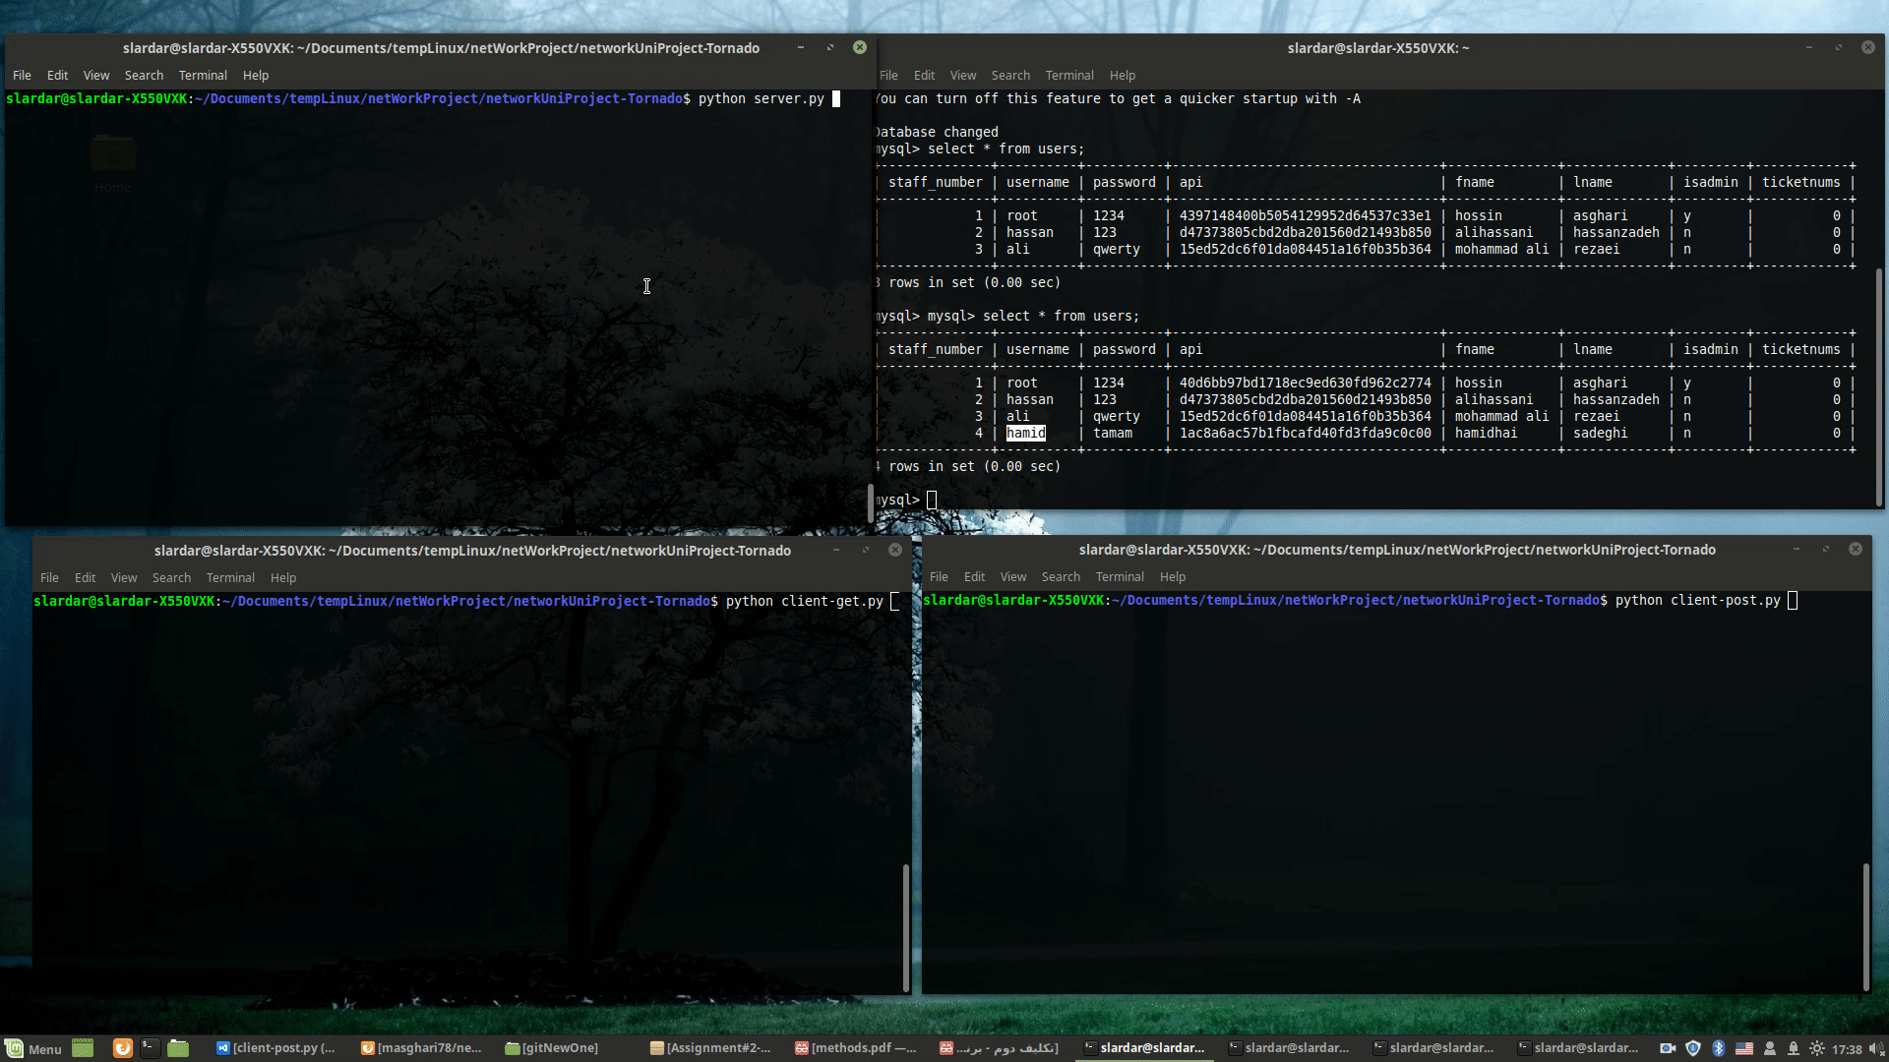
Task: Open View menu in client-get.py terminal
Action: coord(124,578)
